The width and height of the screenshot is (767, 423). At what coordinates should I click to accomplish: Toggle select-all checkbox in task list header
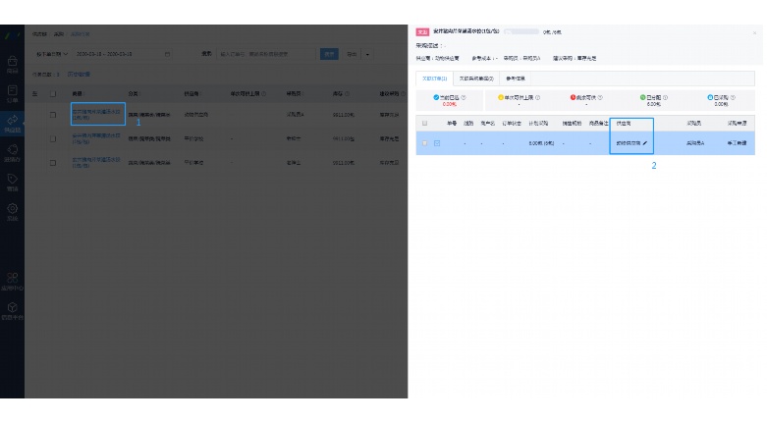53,93
